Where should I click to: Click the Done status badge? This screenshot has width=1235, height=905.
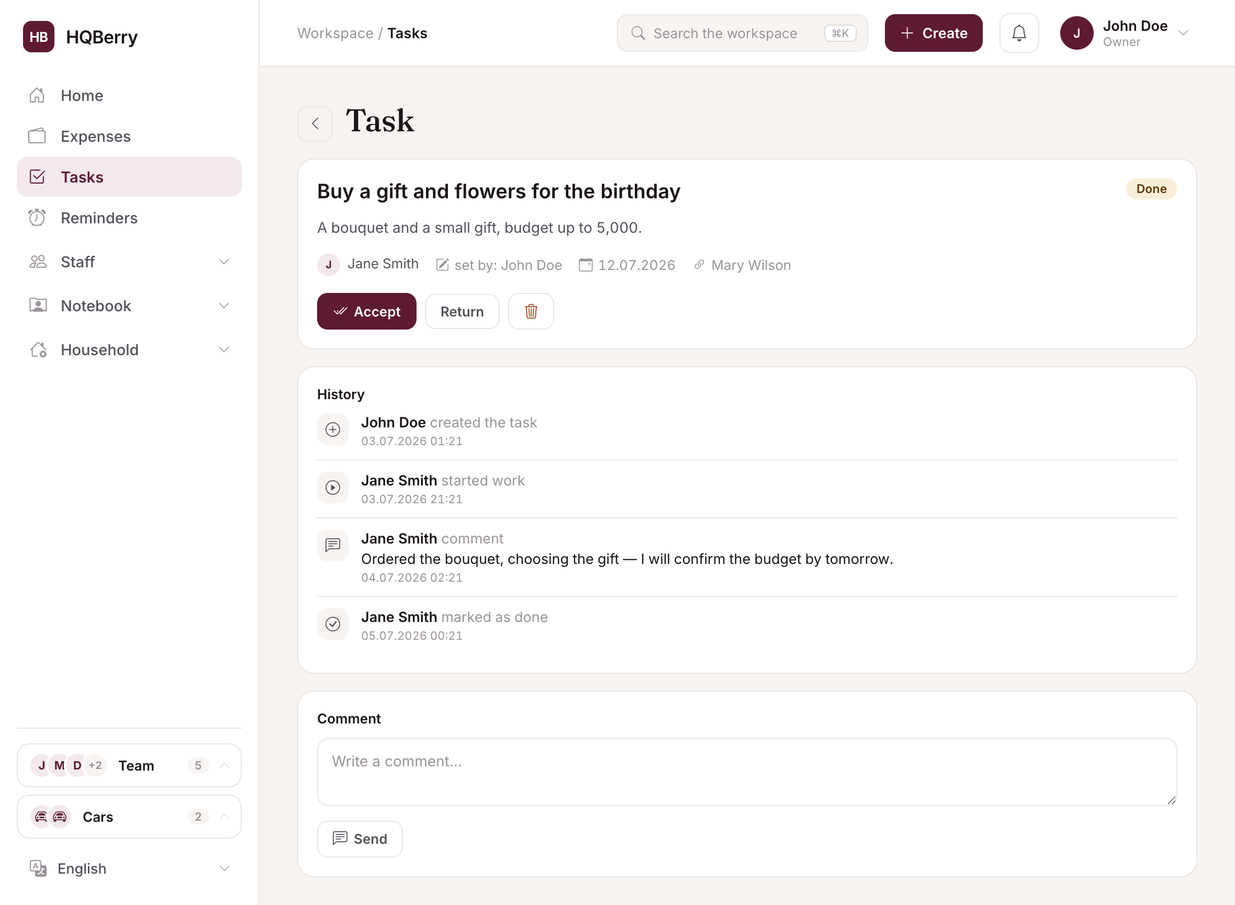point(1151,189)
